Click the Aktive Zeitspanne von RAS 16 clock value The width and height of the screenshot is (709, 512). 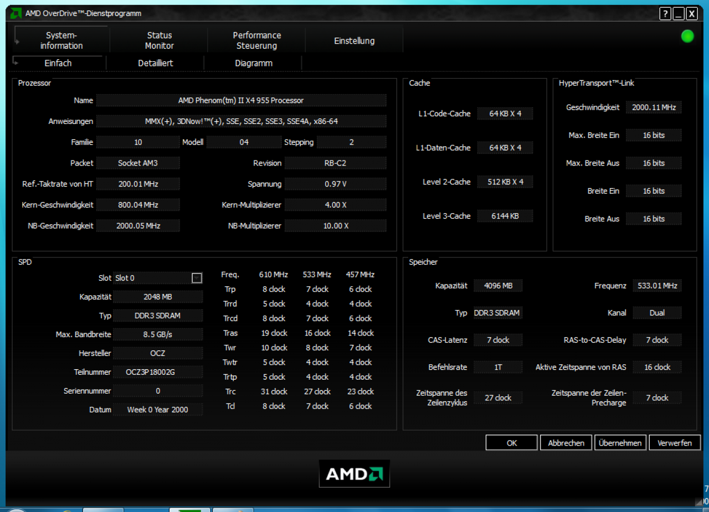pyautogui.click(x=657, y=367)
